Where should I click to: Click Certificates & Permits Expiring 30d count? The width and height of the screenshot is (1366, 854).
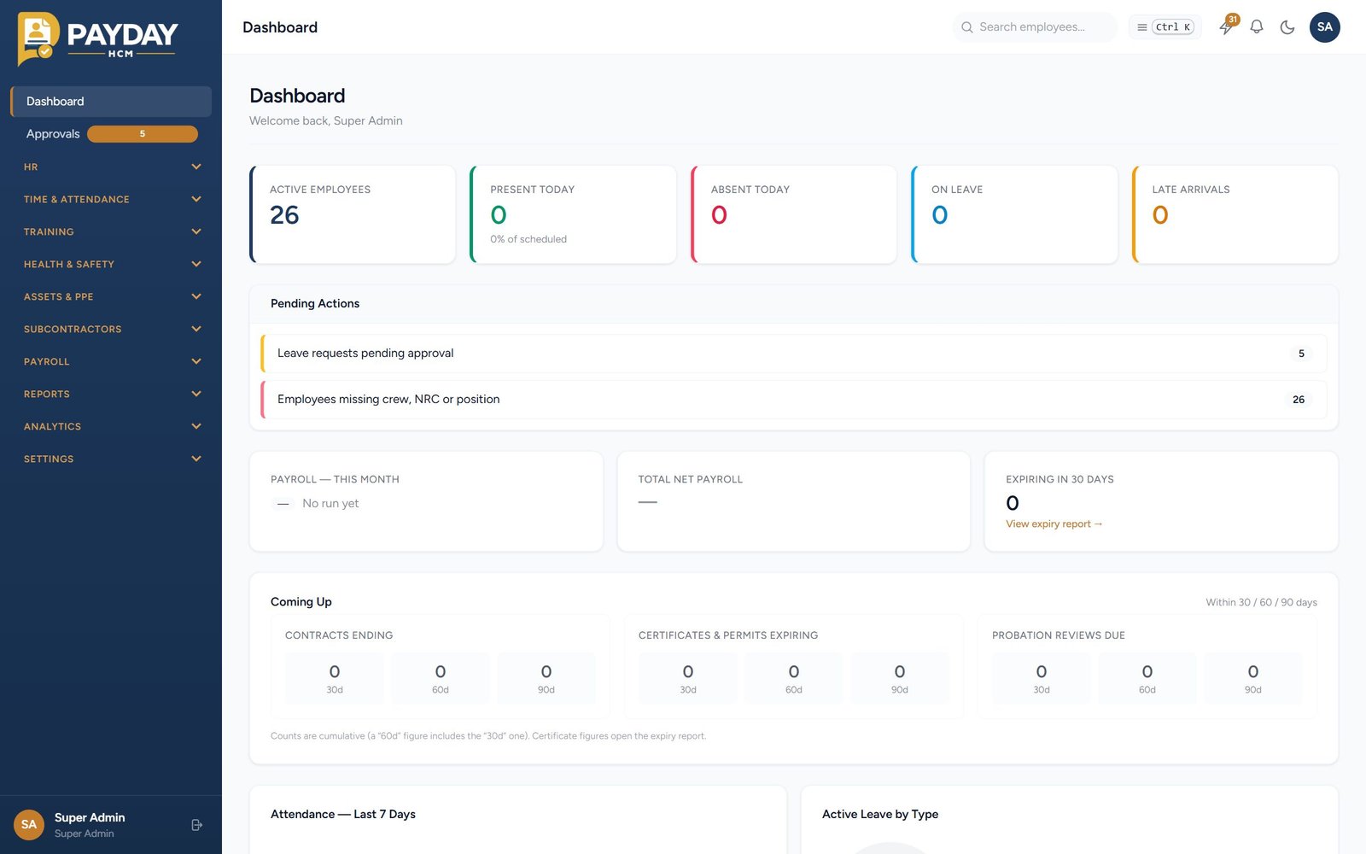click(x=688, y=678)
